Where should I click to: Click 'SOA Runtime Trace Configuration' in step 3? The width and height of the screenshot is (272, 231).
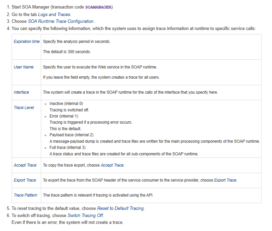tap(61, 21)
